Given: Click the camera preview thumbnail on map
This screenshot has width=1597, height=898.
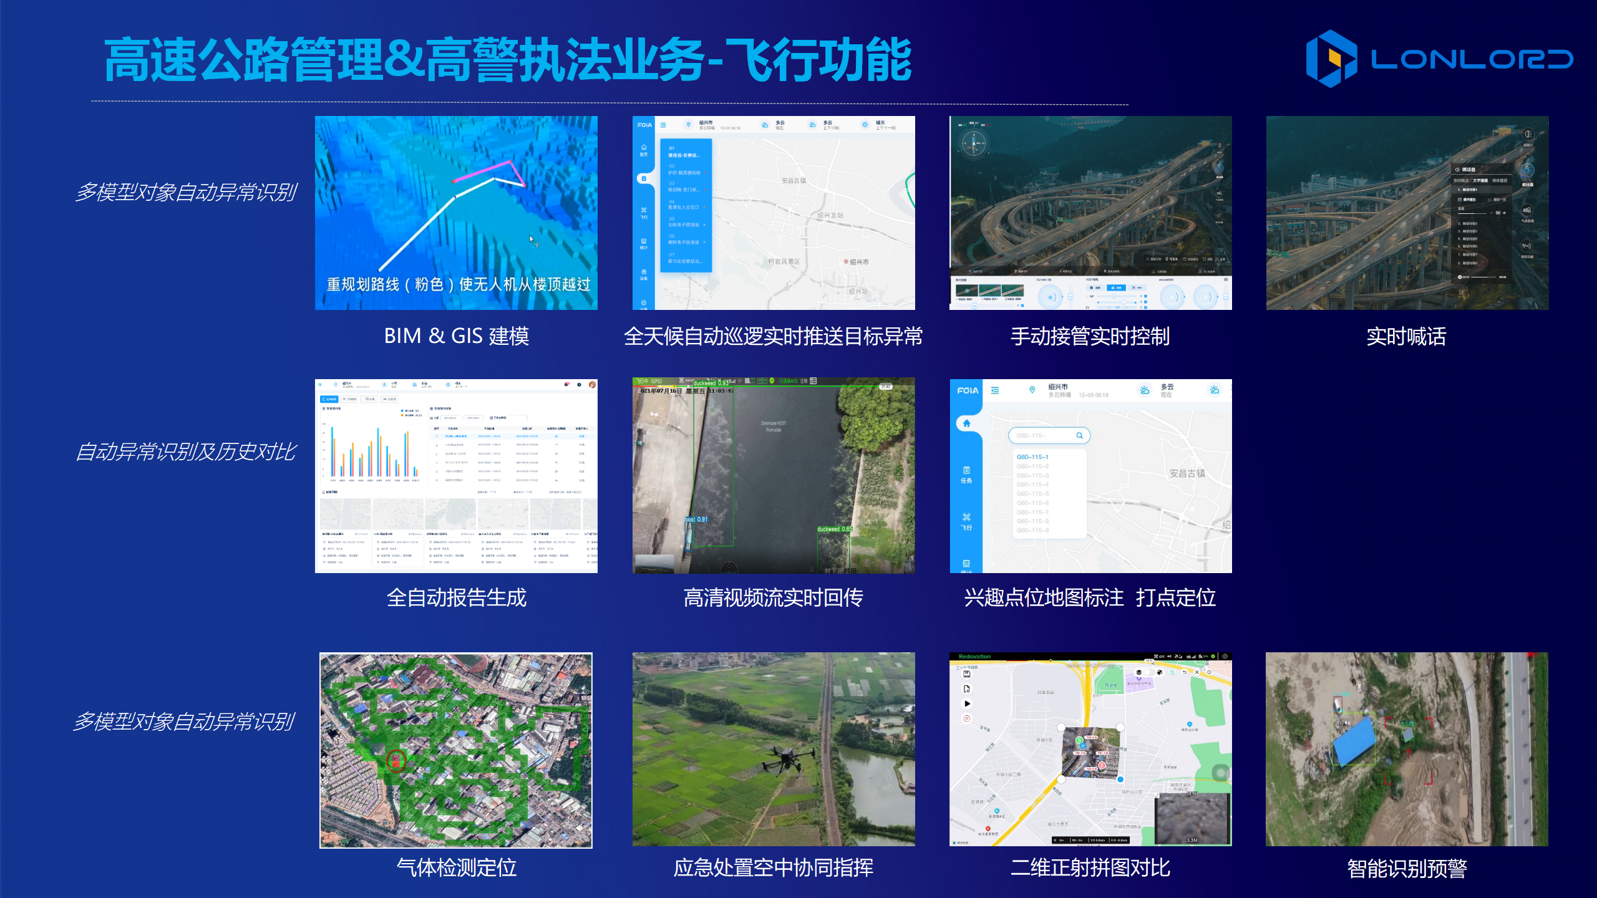Looking at the screenshot, I should point(1192,818).
